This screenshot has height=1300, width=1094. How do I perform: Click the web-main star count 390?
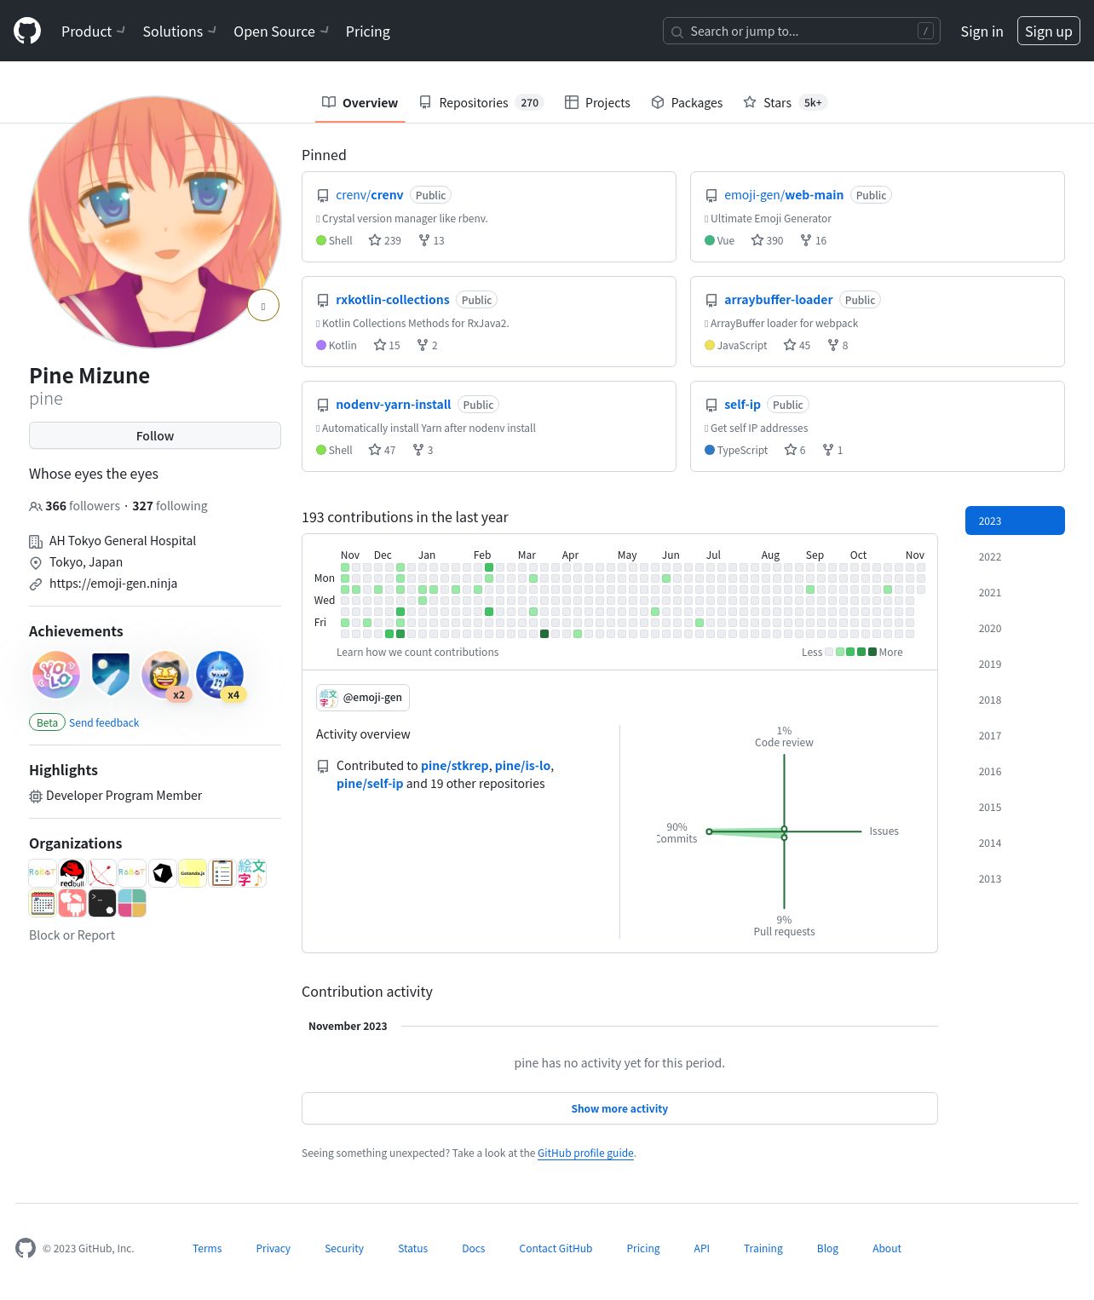[767, 240]
